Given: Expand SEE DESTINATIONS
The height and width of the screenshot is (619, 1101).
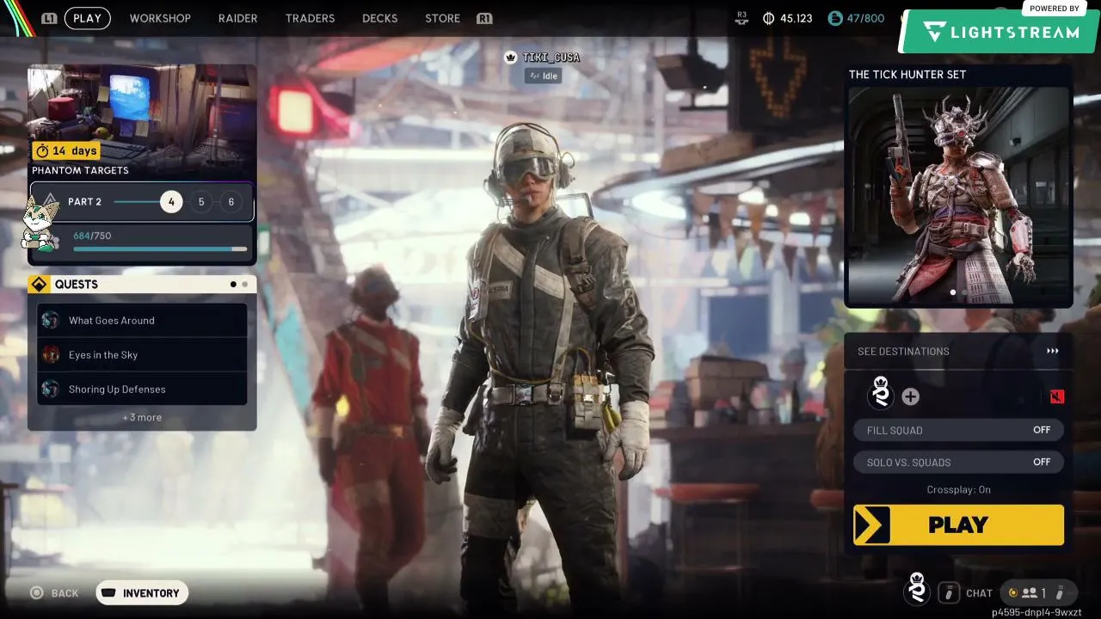Looking at the screenshot, I should click(x=958, y=351).
